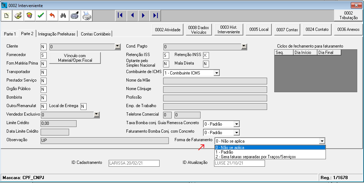364x183 pixels.
Task: Open the 0002 Tributação button
Action: [348, 16]
